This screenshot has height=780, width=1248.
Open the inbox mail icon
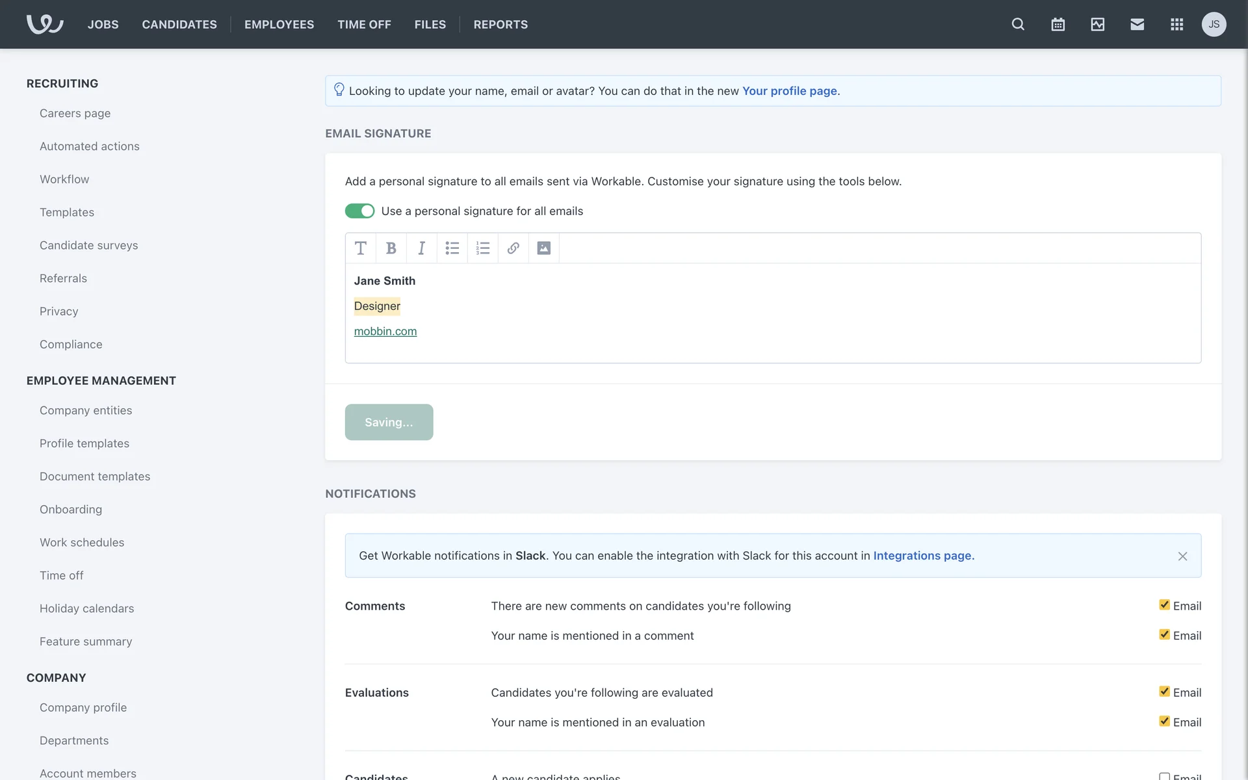point(1137,25)
